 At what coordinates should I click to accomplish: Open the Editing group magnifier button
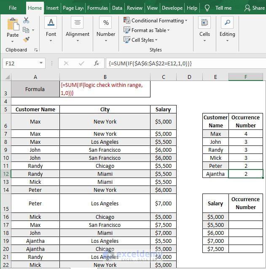tap(227, 22)
